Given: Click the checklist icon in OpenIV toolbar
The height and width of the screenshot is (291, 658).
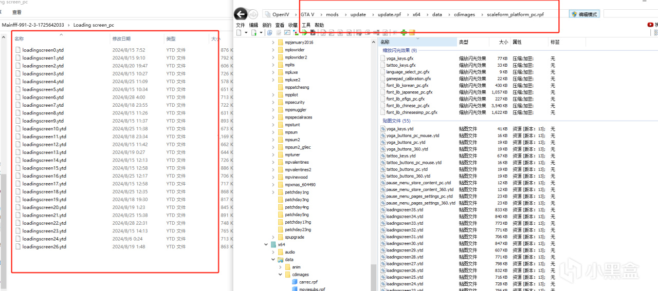Looking at the screenshot, I should click(x=287, y=32).
